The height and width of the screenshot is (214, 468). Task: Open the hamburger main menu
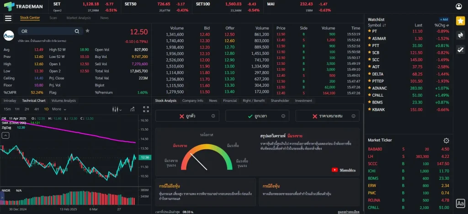pos(8,18)
